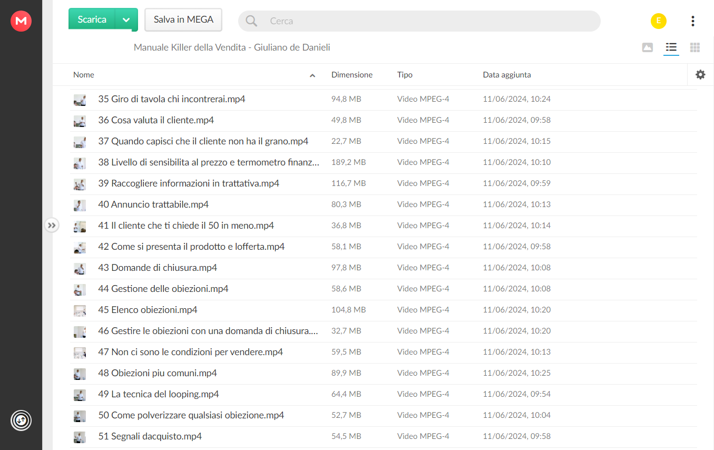714x450 pixels.
Task: Open the three-dot more options menu
Action: point(692,21)
